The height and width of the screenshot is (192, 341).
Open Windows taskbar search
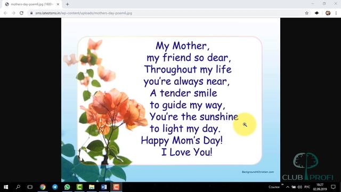click(18, 187)
